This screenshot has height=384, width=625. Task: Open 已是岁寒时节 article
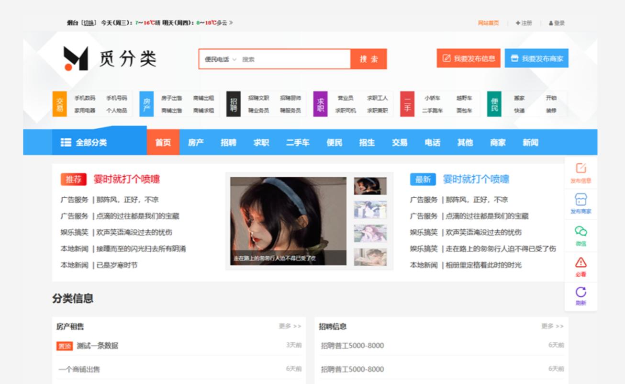click(117, 265)
